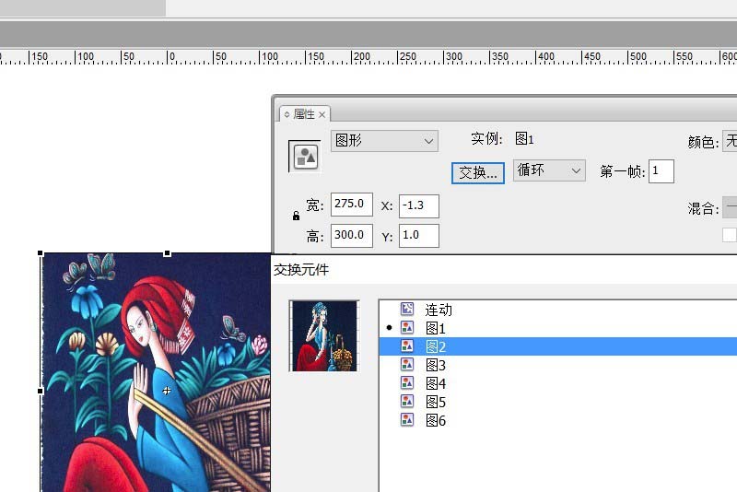Click the registration point crosshair on stage image
This screenshot has height=492, width=737.
(x=167, y=391)
